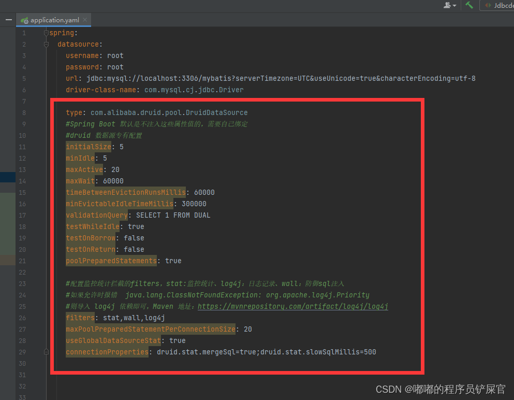
Task: Click the 'testOnReturn' key
Action: pyautogui.click(x=91, y=249)
